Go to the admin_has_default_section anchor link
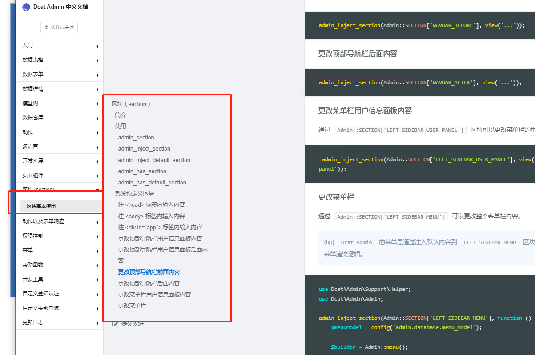 click(x=152, y=182)
